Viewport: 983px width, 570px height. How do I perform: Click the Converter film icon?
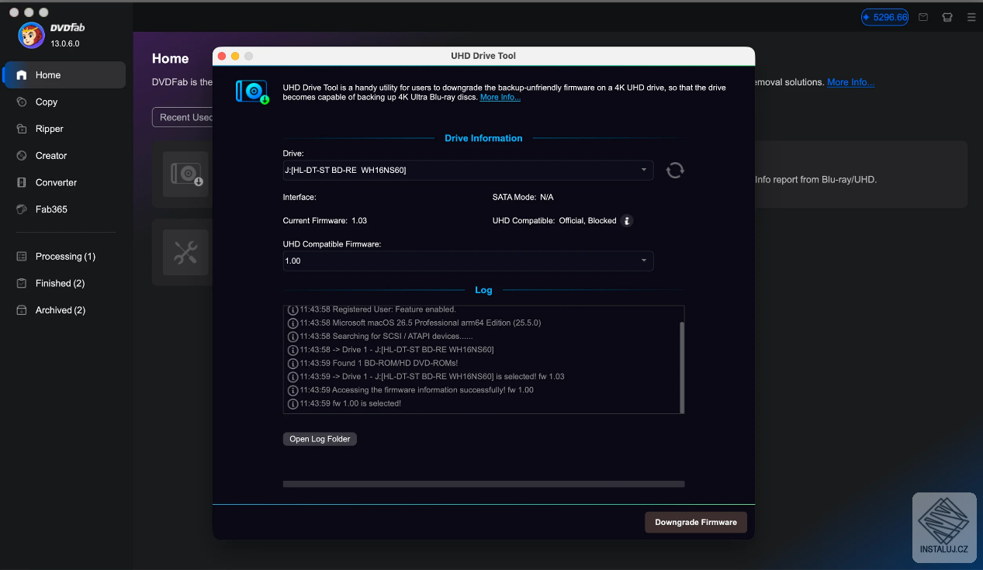(x=22, y=182)
